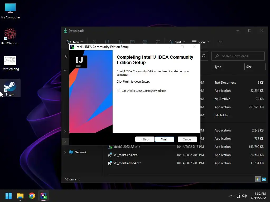Screen dimensions: 270x202
Task: Open the New menu in Downloads
Action: click(75, 42)
